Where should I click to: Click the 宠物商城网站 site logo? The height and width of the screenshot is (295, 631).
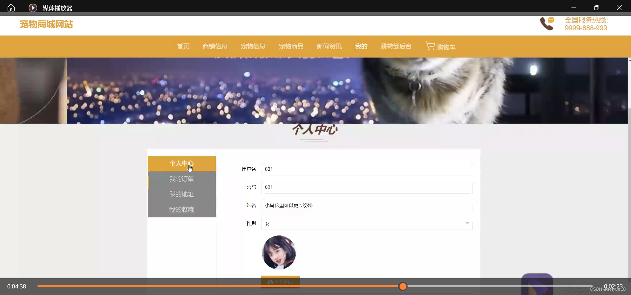click(46, 24)
